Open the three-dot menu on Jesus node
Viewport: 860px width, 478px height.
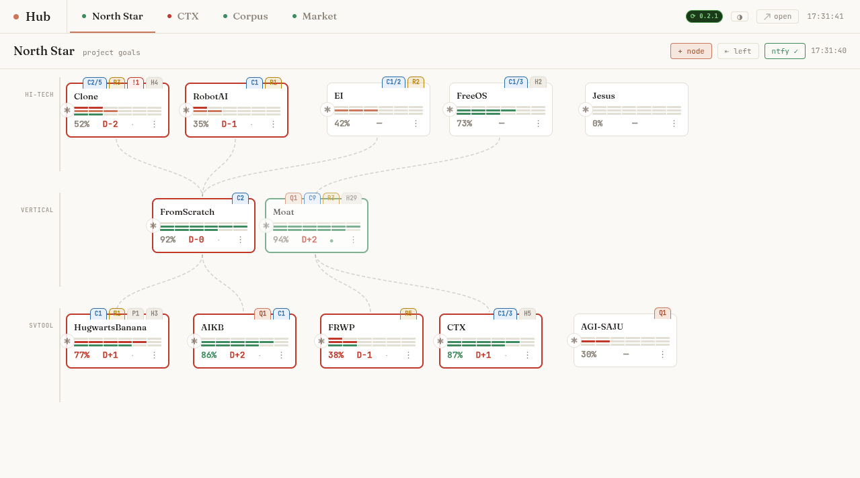(674, 124)
